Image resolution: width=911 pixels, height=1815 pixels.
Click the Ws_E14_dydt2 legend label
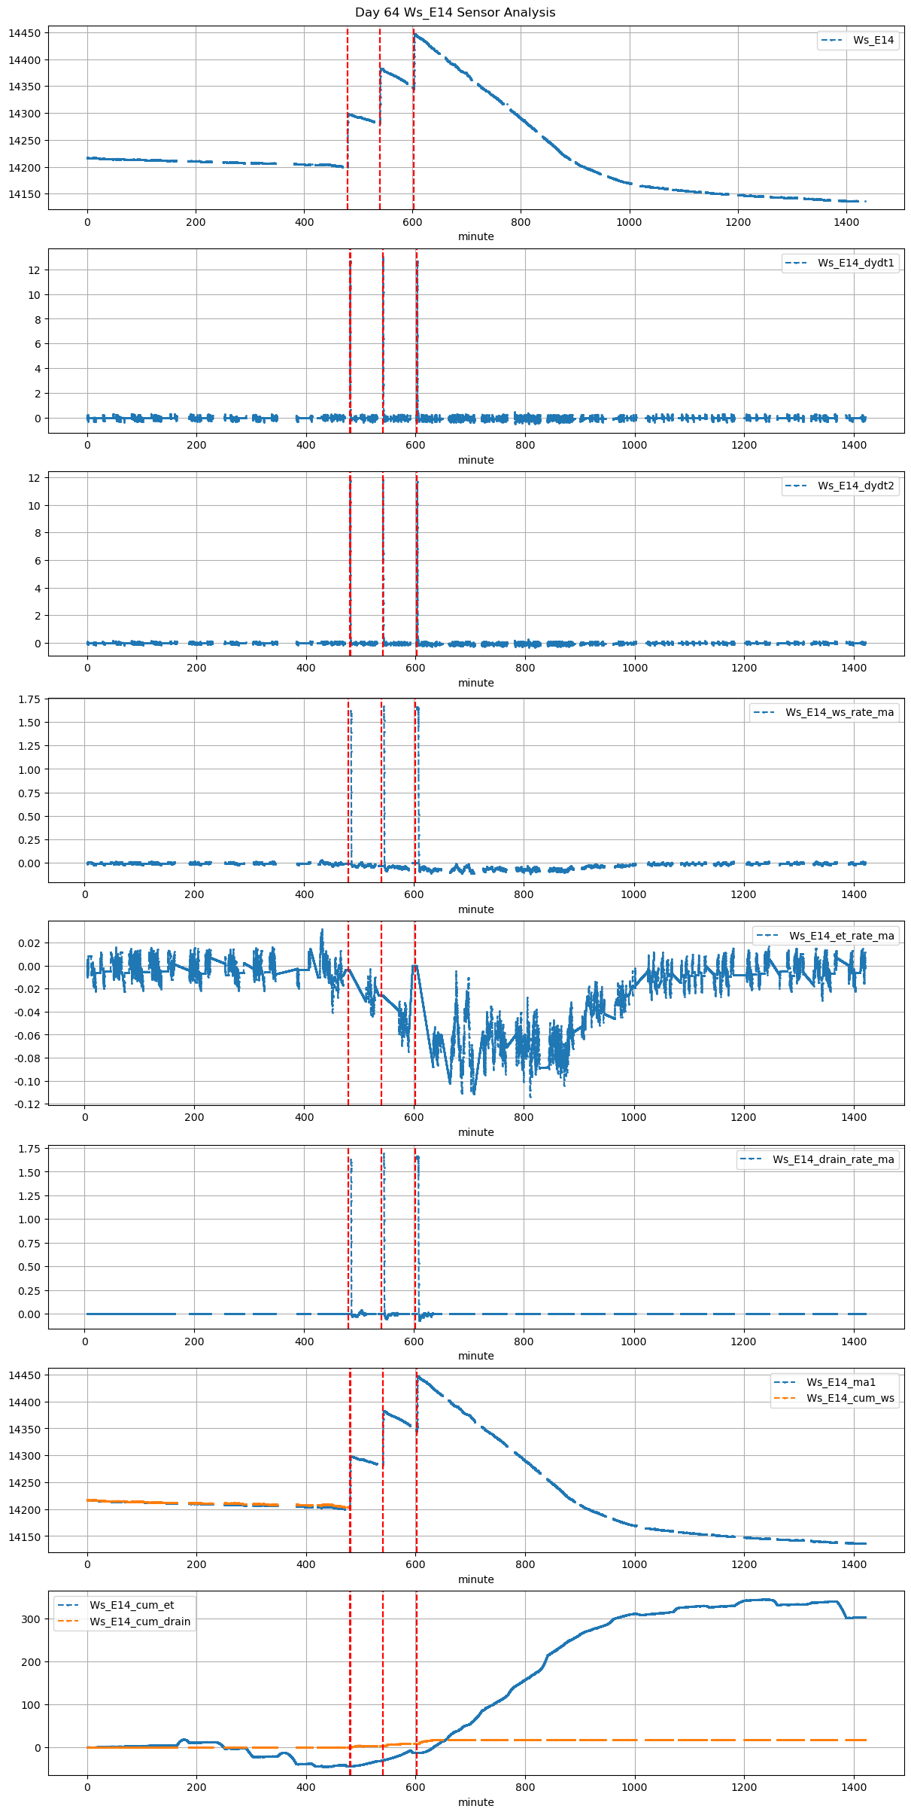click(x=855, y=486)
